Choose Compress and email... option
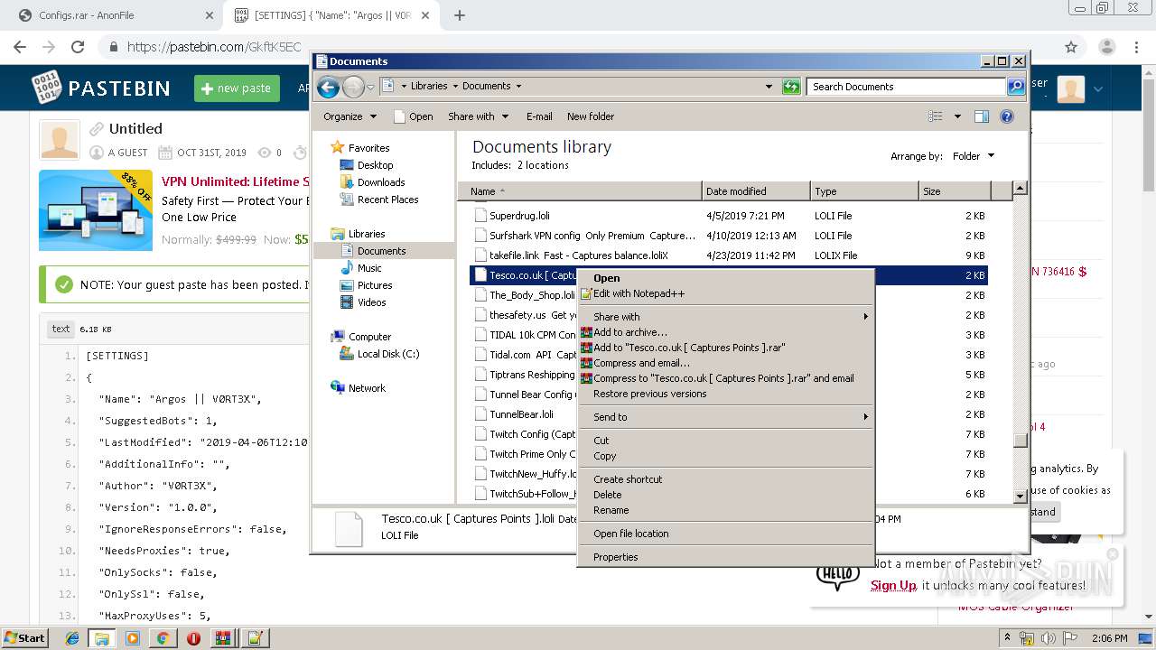 [726, 363]
